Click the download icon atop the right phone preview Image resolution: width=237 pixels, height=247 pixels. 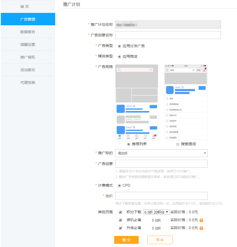(x=204, y=70)
